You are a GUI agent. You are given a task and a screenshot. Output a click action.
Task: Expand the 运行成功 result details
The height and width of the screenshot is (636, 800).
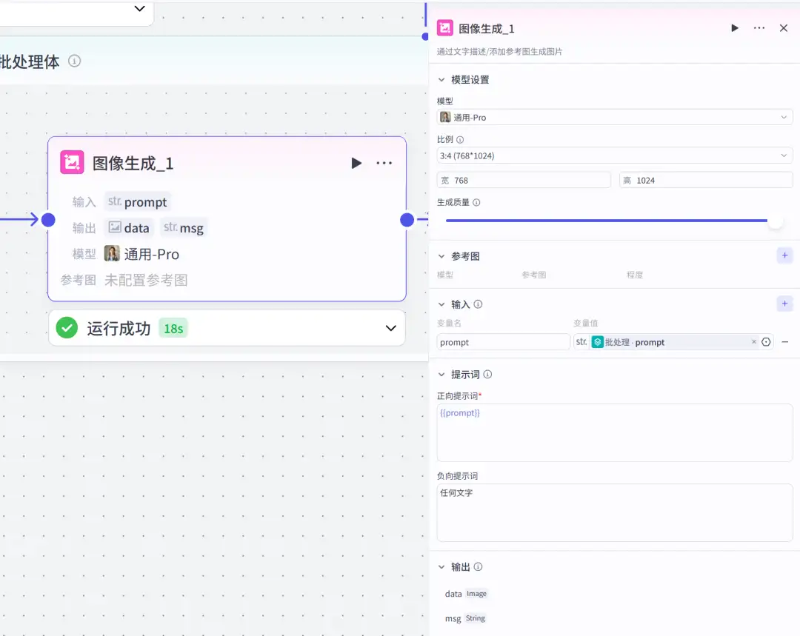(x=391, y=328)
